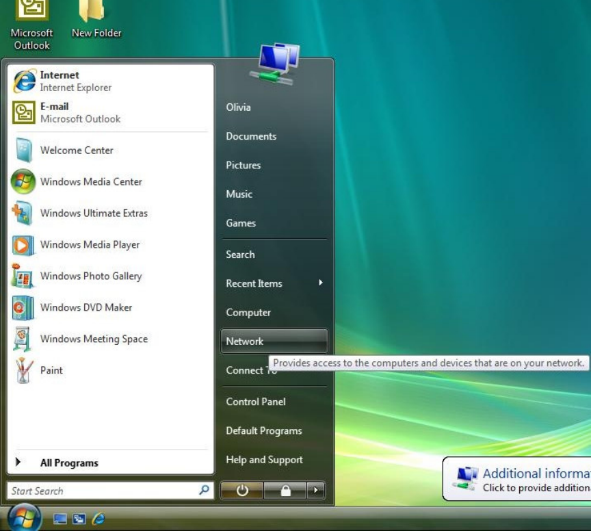This screenshot has height=531, width=591.
Task: Select Network in Start menu
Action: 274,341
